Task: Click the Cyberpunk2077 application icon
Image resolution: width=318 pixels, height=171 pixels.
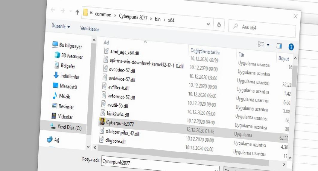Action: click(102, 122)
